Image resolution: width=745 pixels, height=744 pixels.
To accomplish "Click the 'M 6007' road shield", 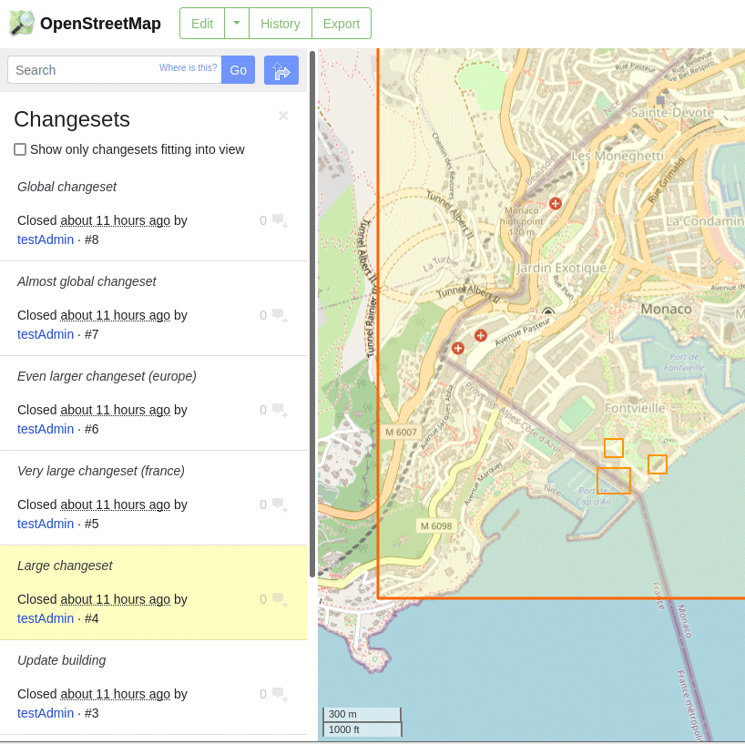I will click(401, 432).
